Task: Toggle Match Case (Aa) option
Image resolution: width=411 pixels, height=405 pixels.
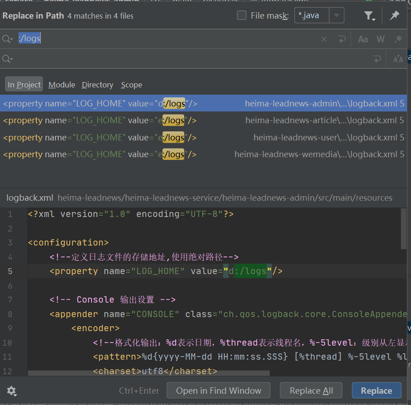Action: pos(363,39)
